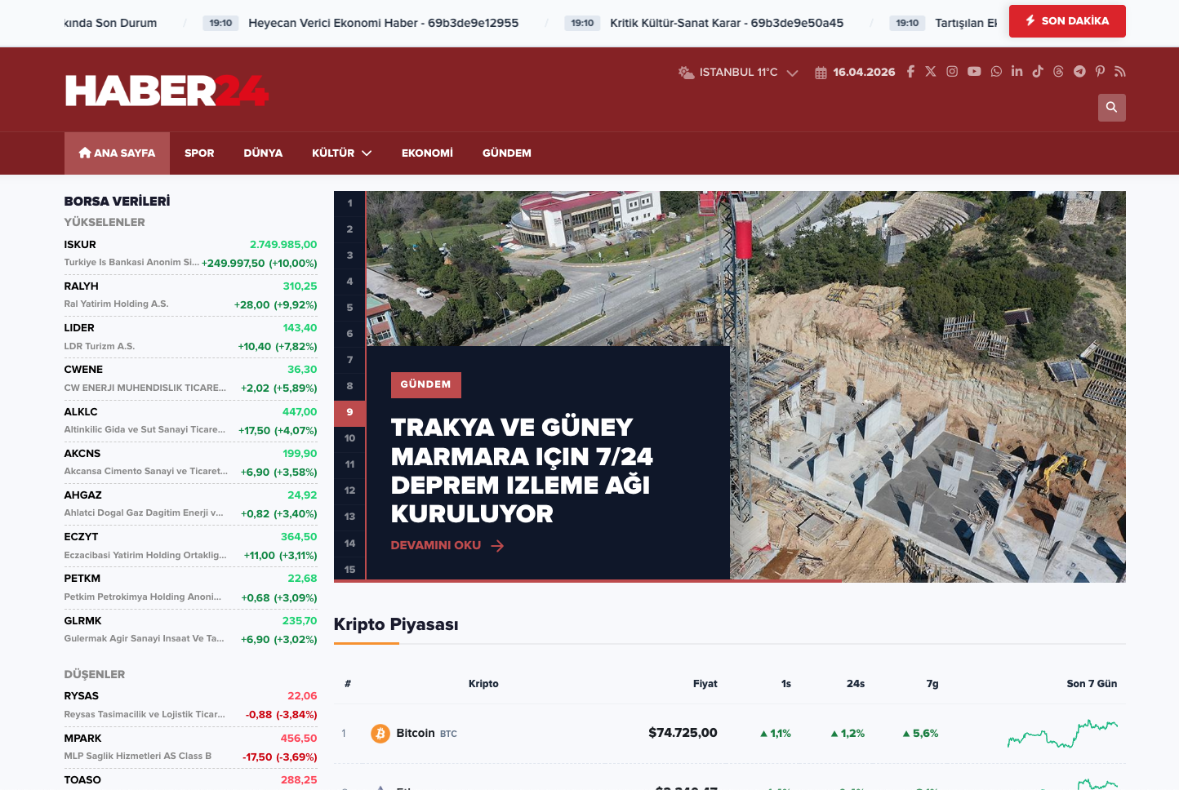Image resolution: width=1179 pixels, height=790 pixels.
Task: Click the magnifier search button
Action: click(x=1112, y=108)
